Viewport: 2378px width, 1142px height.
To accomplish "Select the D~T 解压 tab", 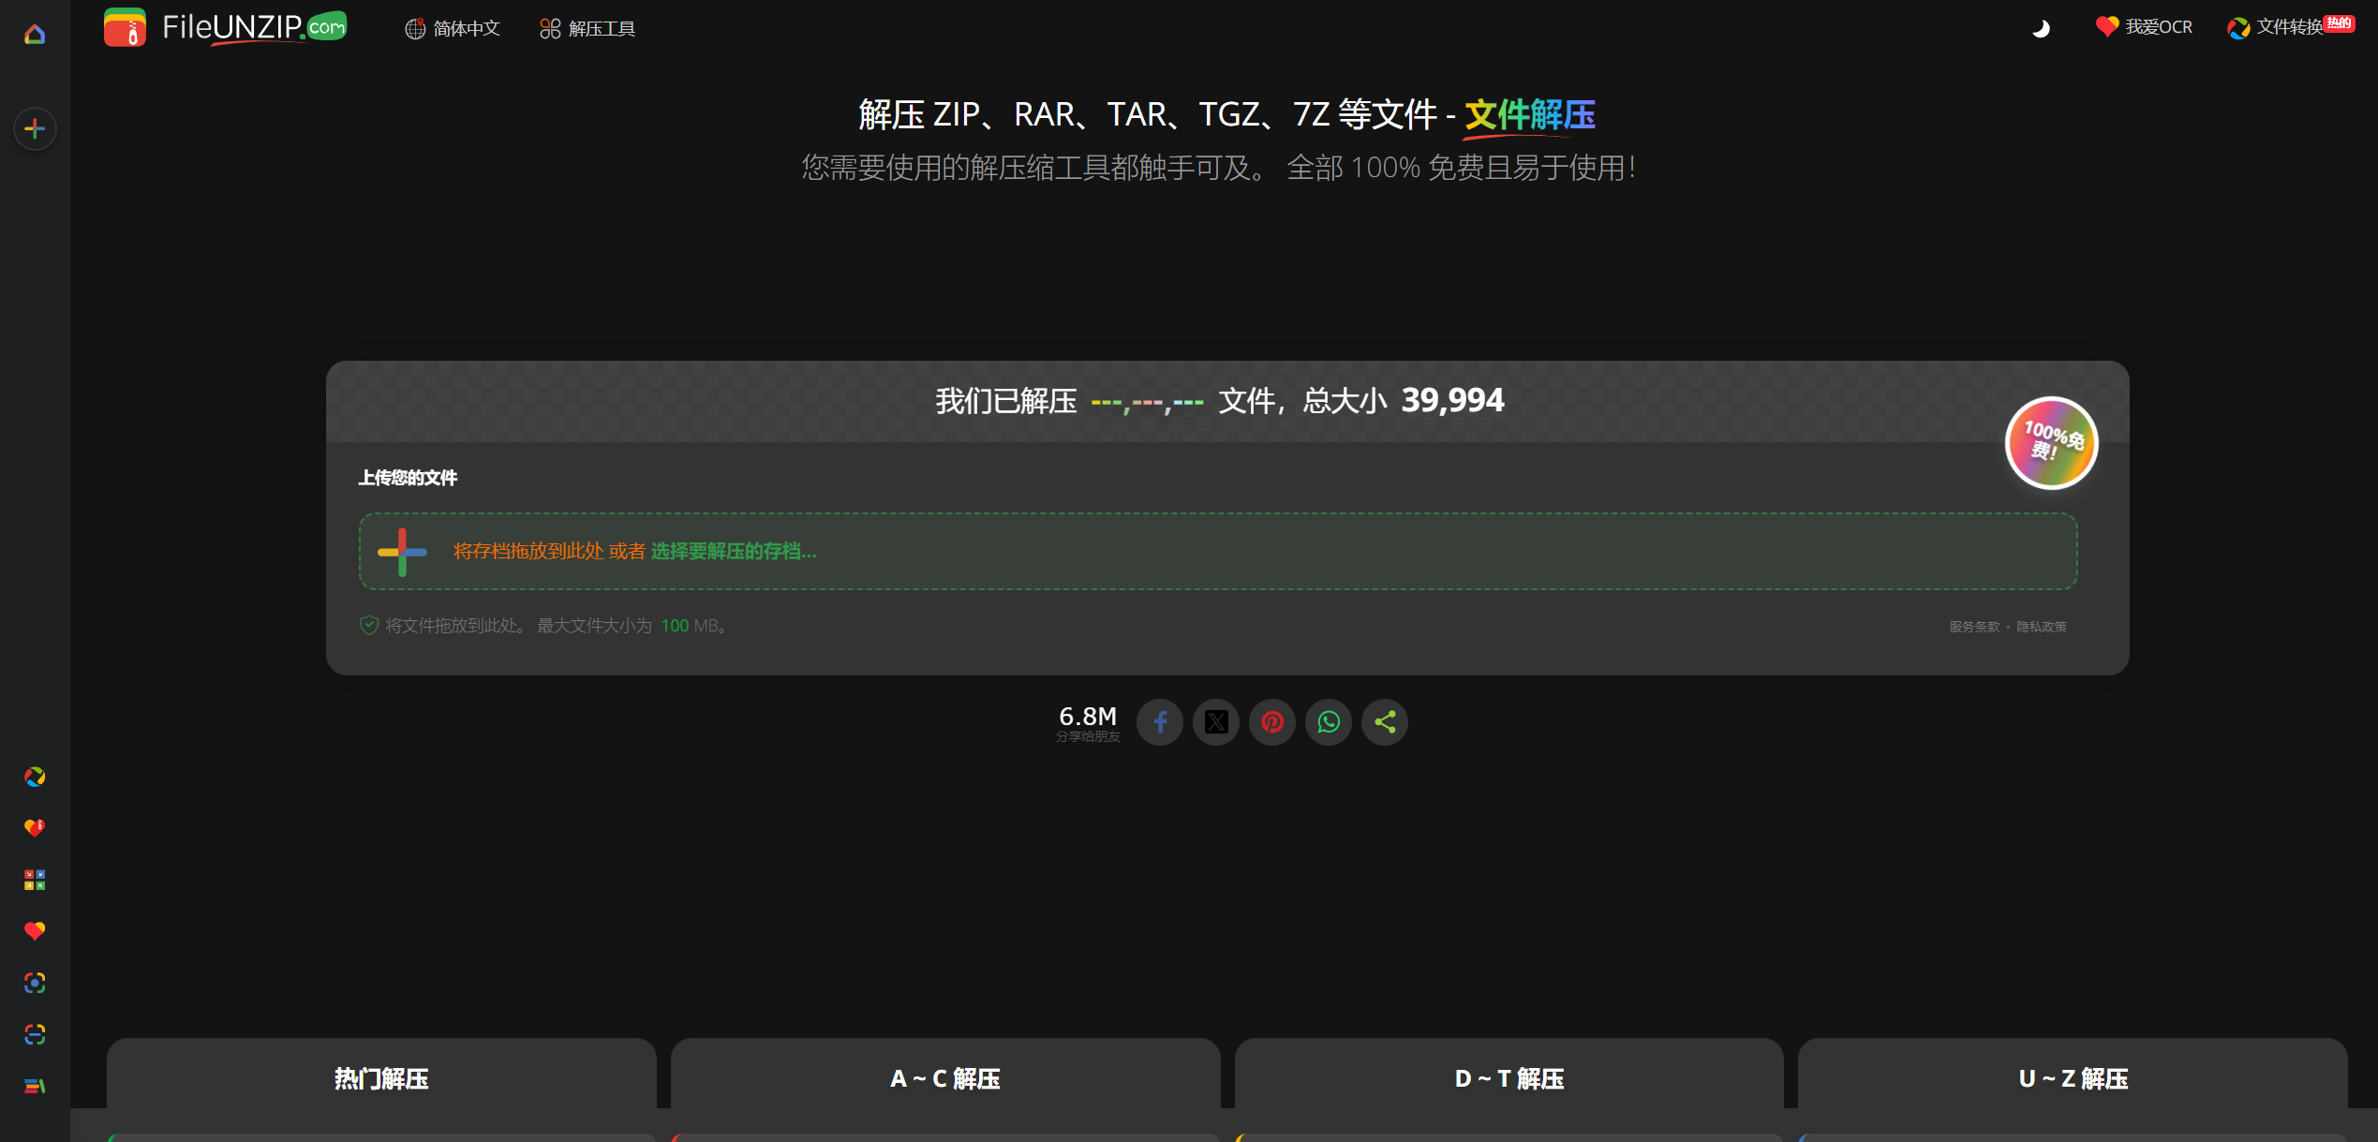I will (1509, 1079).
